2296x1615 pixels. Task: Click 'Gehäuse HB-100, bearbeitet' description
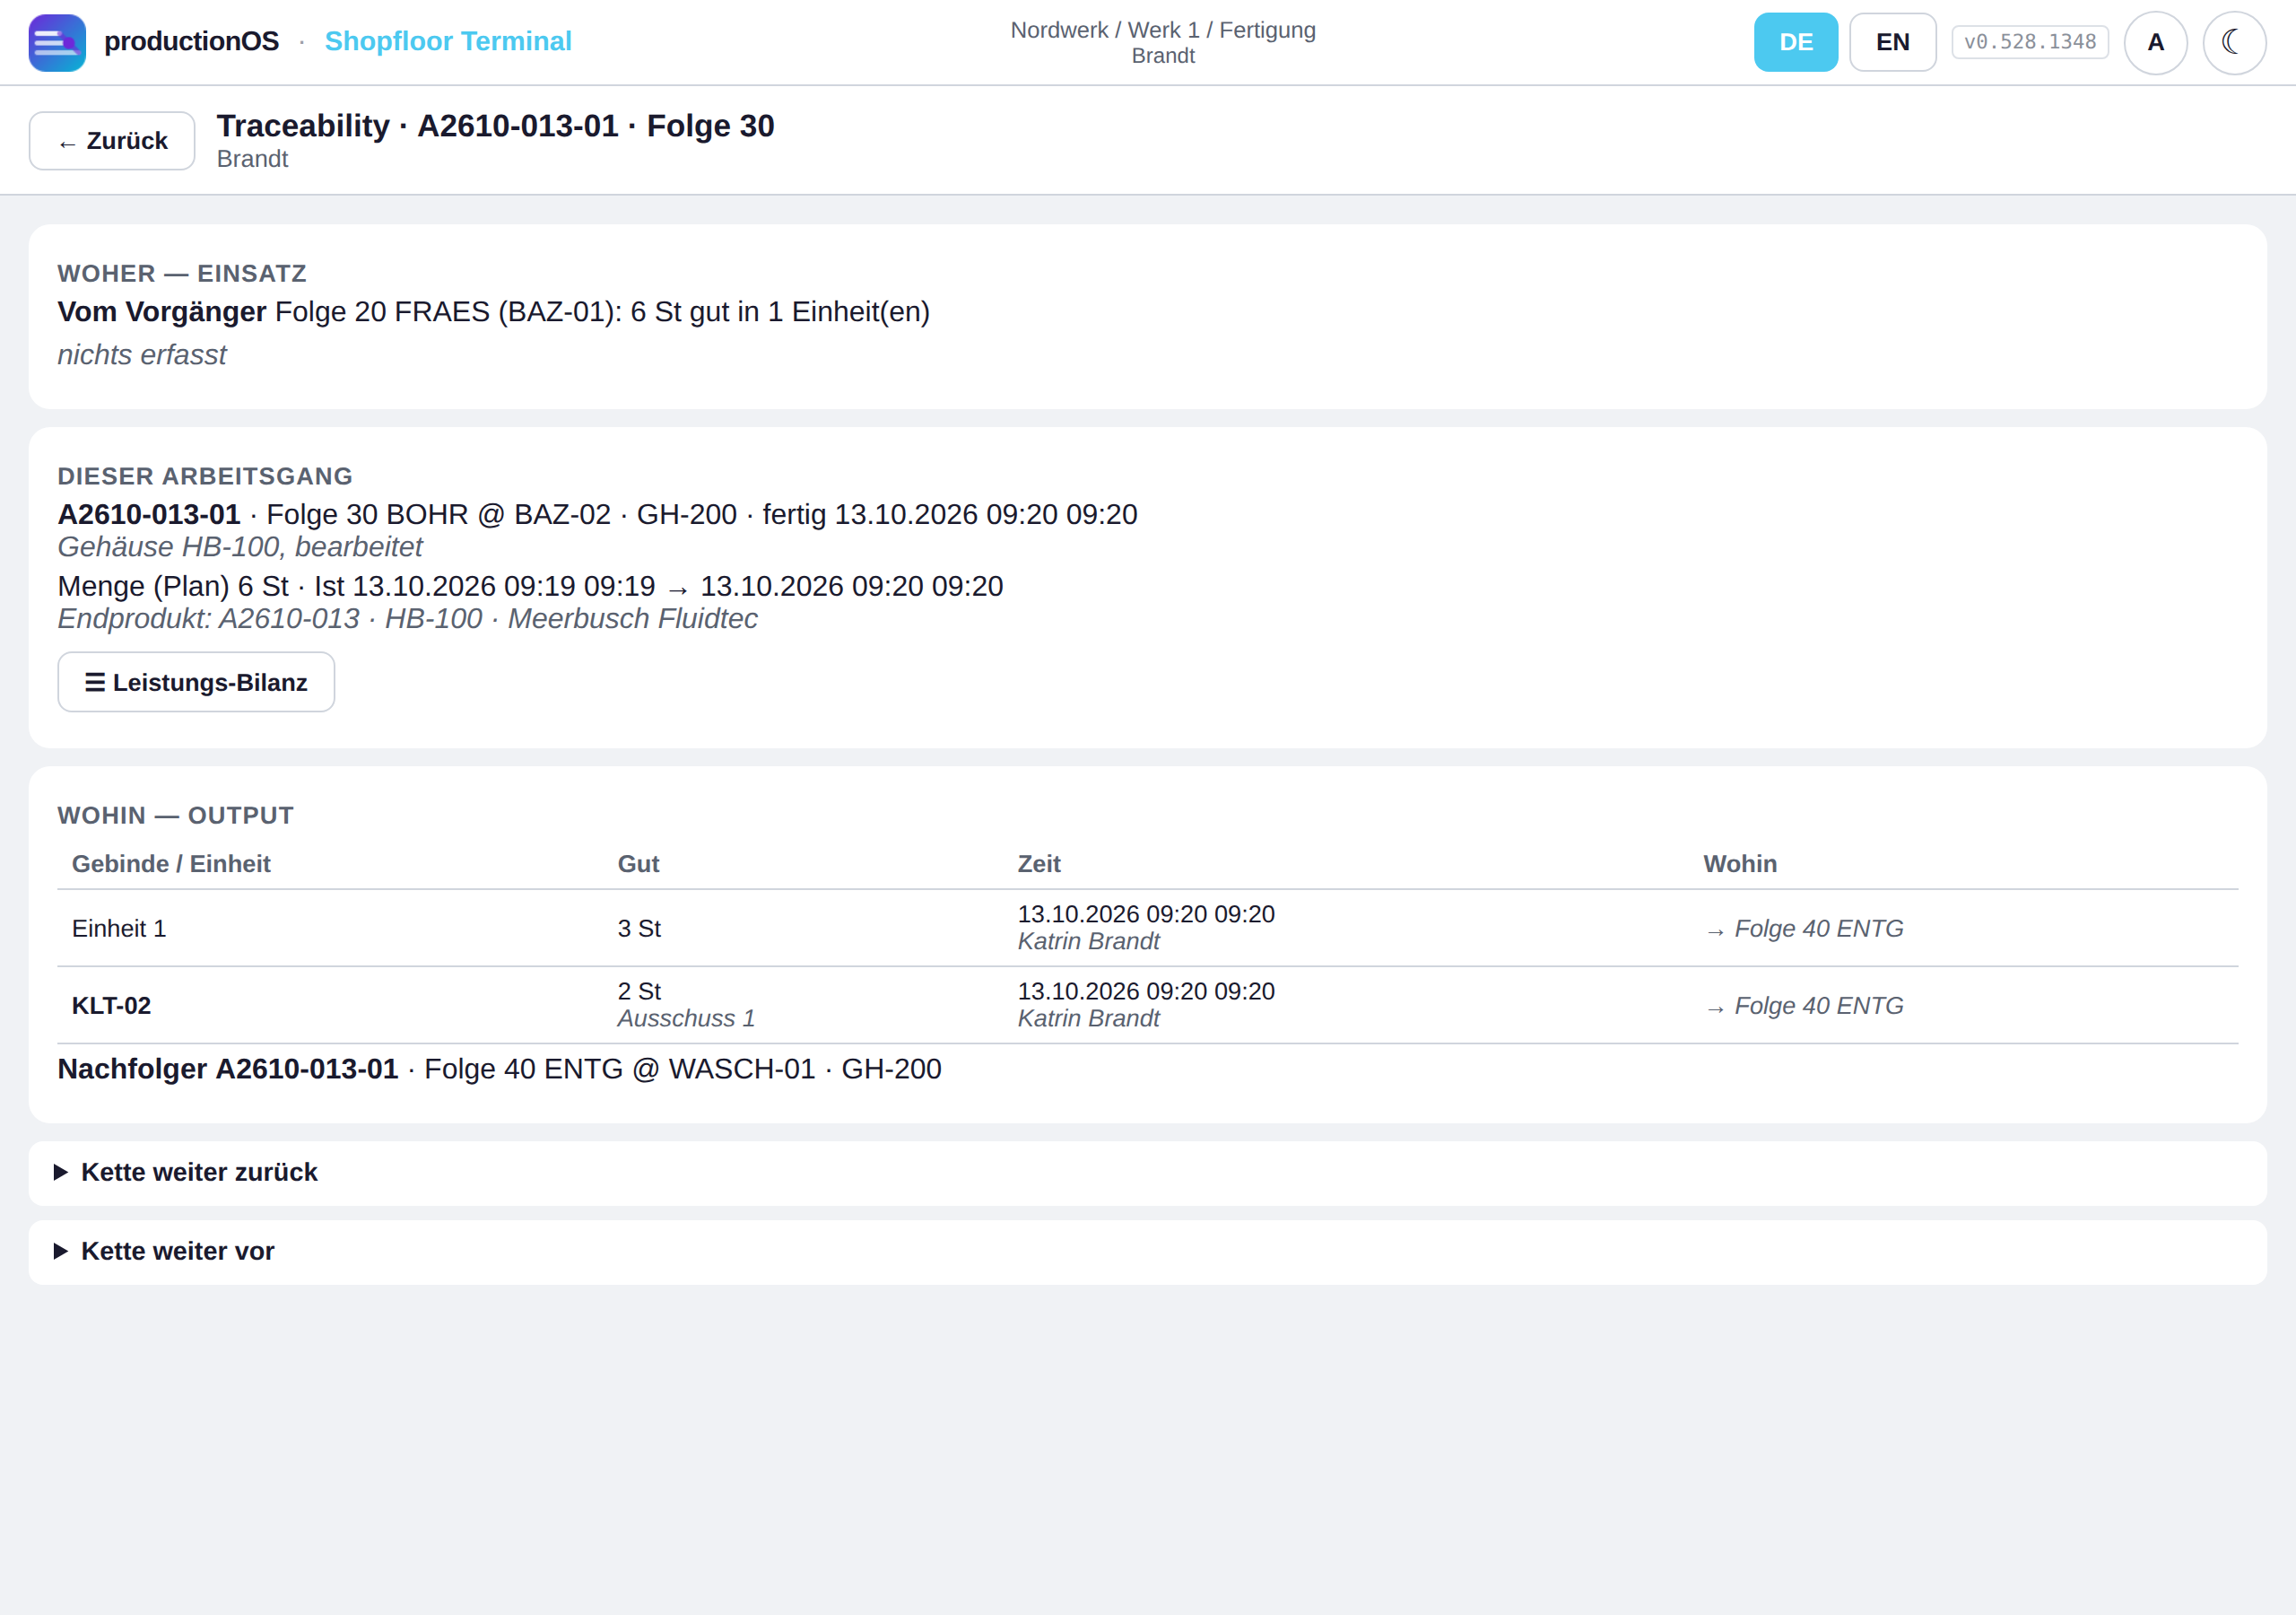coord(240,547)
